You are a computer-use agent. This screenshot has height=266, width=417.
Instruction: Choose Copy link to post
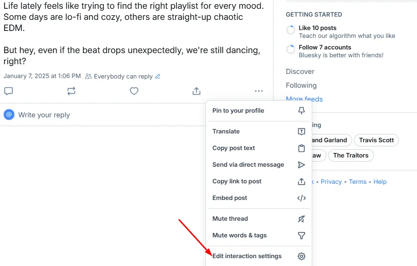(237, 181)
